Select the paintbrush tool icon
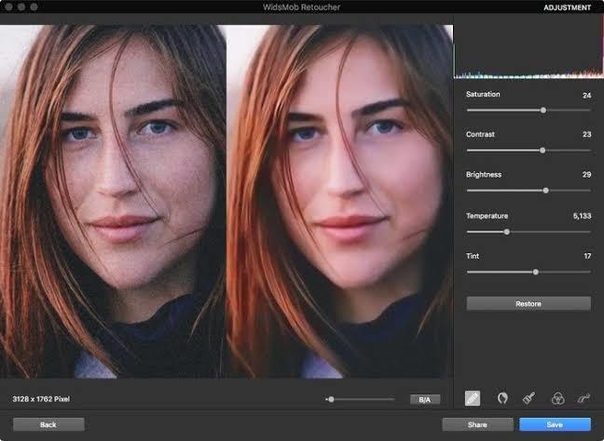The image size is (604, 441). 528,398
